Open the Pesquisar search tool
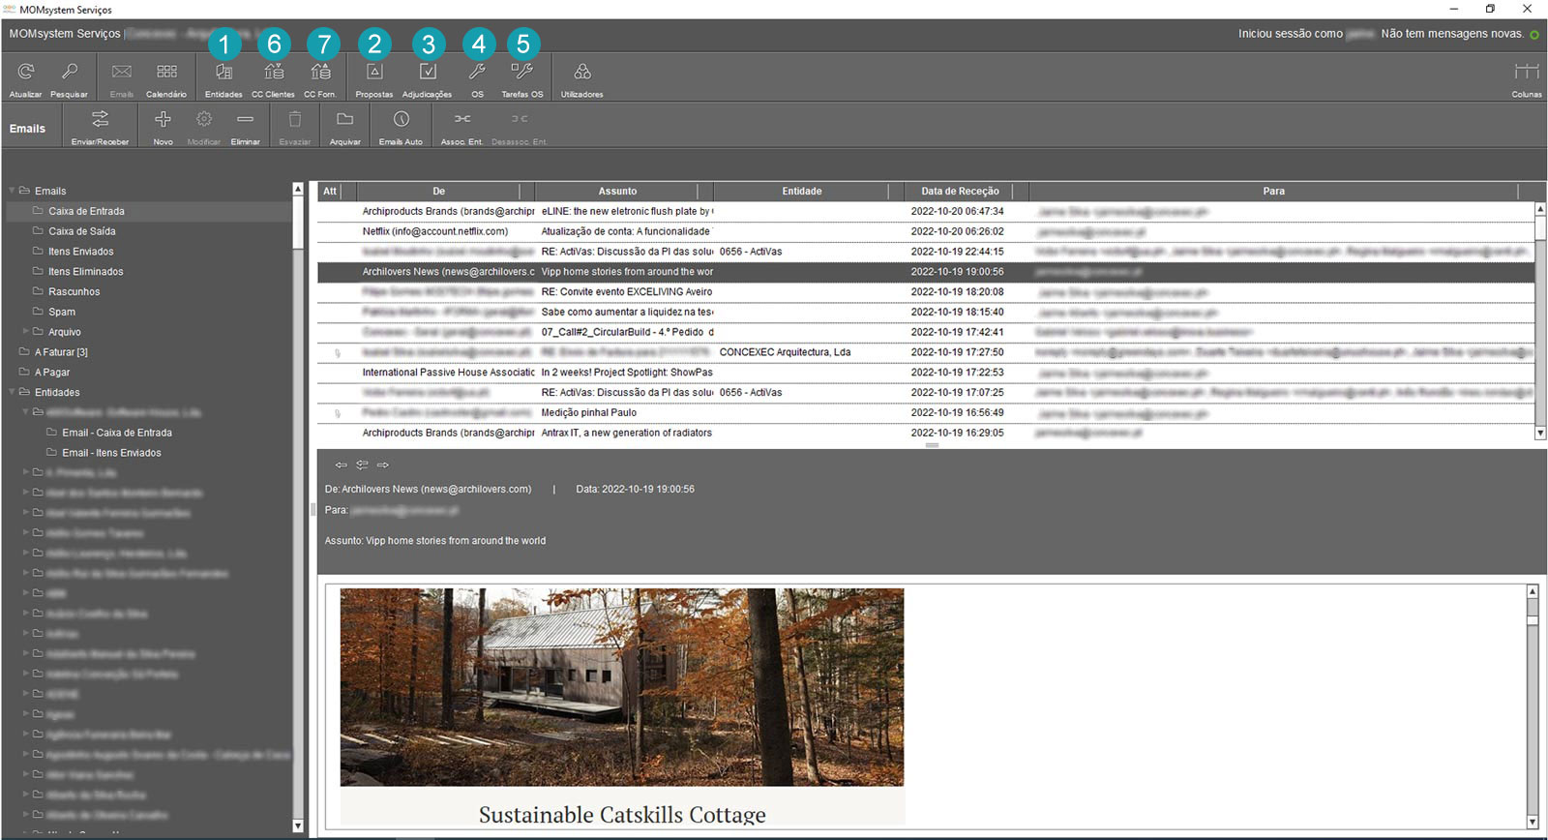 click(69, 73)
